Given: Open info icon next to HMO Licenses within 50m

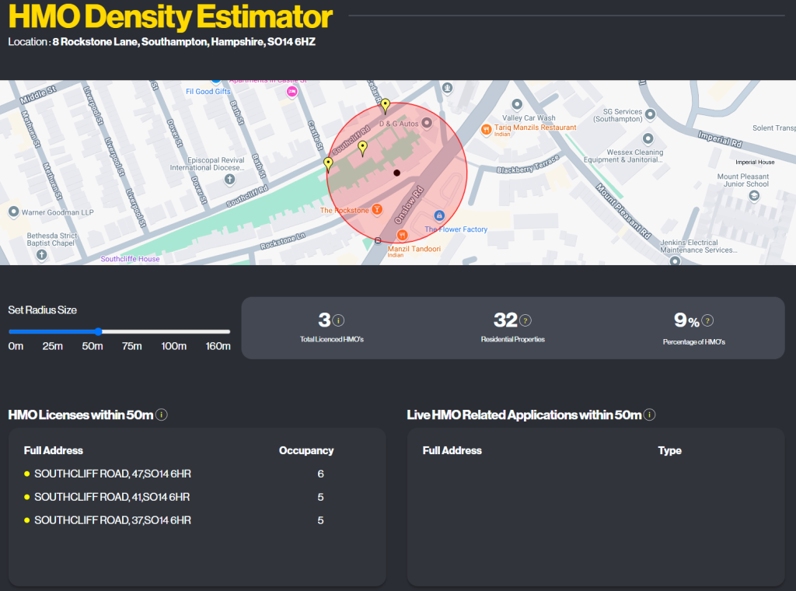Looking at the screenshot, I should coord(162,414).
